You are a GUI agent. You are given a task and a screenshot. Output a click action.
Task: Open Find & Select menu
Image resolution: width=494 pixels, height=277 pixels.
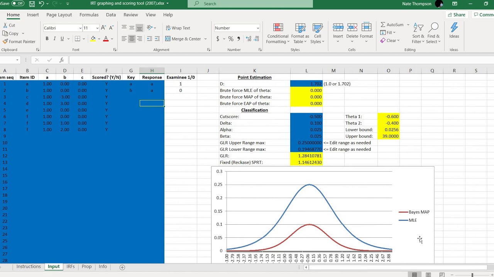433,33
